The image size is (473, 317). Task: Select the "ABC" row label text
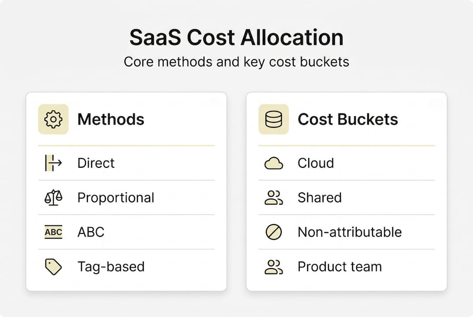[x=91, y=232]
